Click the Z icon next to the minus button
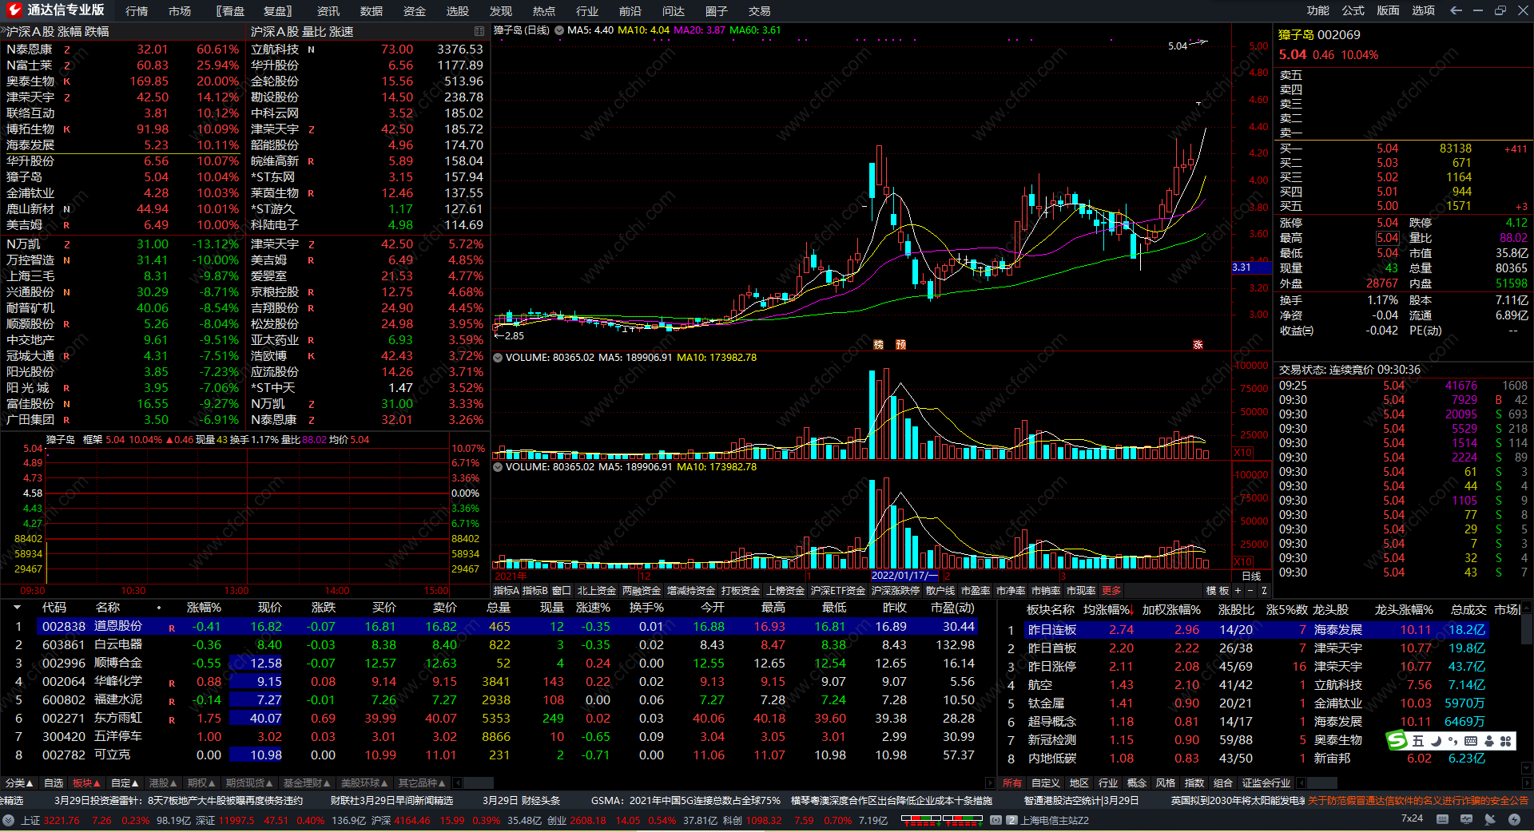Image resolution: width=1534 pixels, height=832 pixels. pos(1264,591)
